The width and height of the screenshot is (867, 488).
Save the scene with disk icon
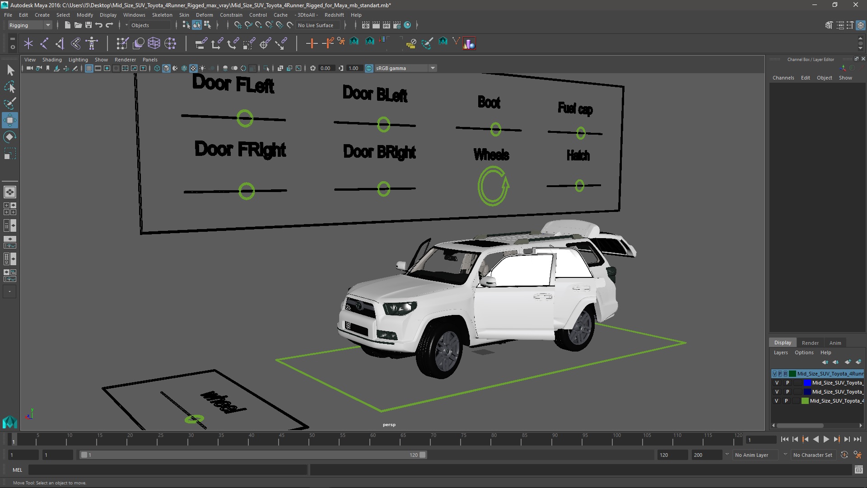click(89, 25)
